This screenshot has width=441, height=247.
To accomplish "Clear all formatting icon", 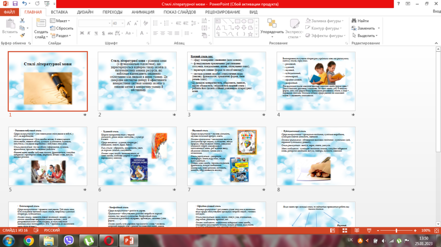I will point(145,23).
